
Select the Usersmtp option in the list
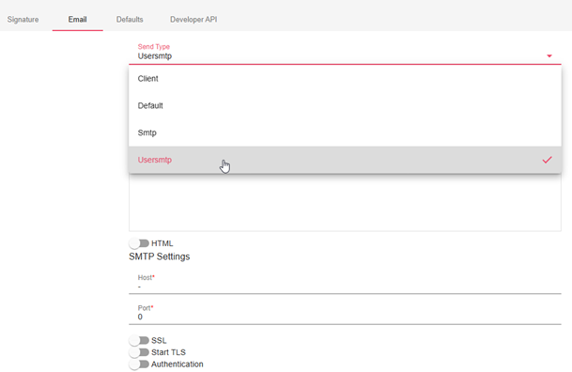[x=345, y=160]
